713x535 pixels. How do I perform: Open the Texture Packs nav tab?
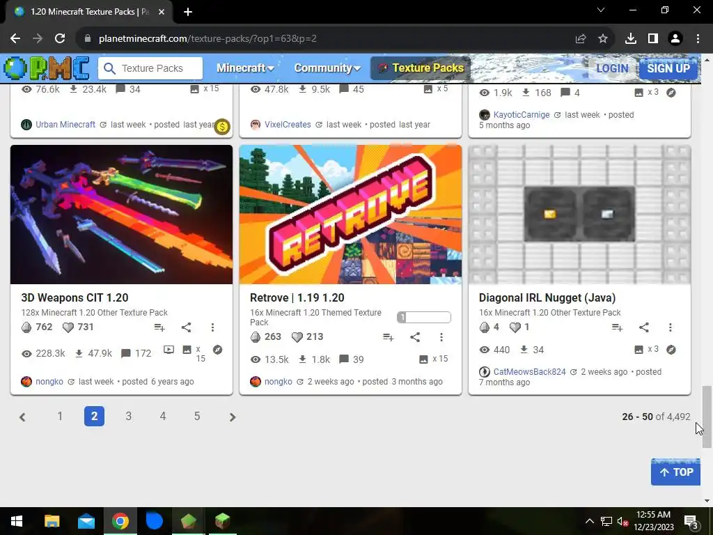click(421, 68)
